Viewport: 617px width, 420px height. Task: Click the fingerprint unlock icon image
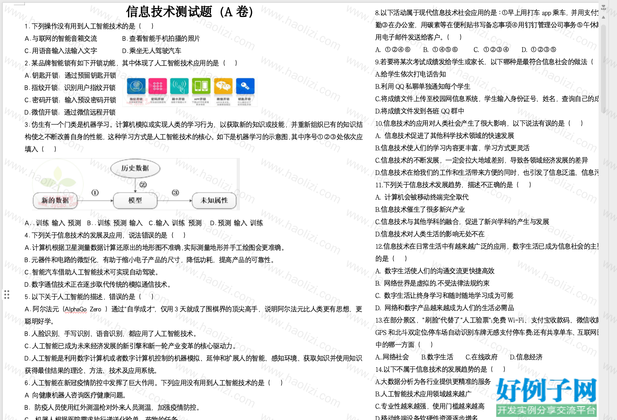(136, 86)
